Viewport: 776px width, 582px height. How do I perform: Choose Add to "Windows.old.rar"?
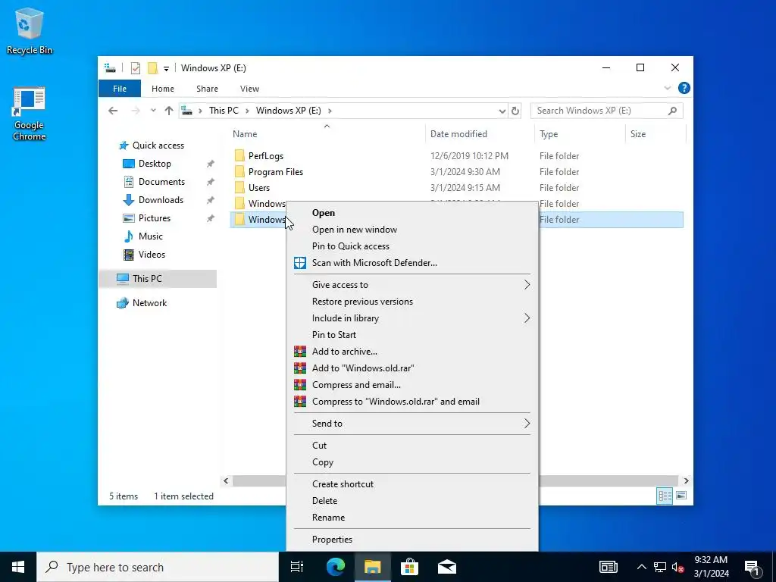point(411,368)
